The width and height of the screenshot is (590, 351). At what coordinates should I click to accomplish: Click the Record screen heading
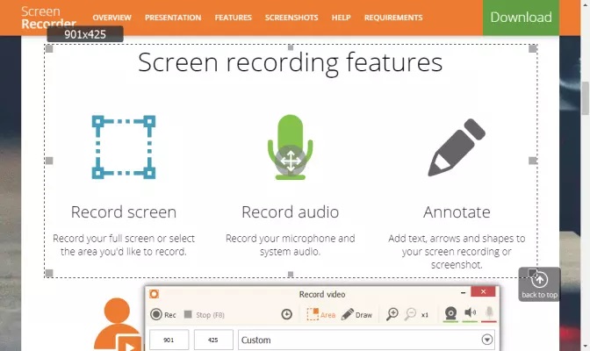point(124,212)
